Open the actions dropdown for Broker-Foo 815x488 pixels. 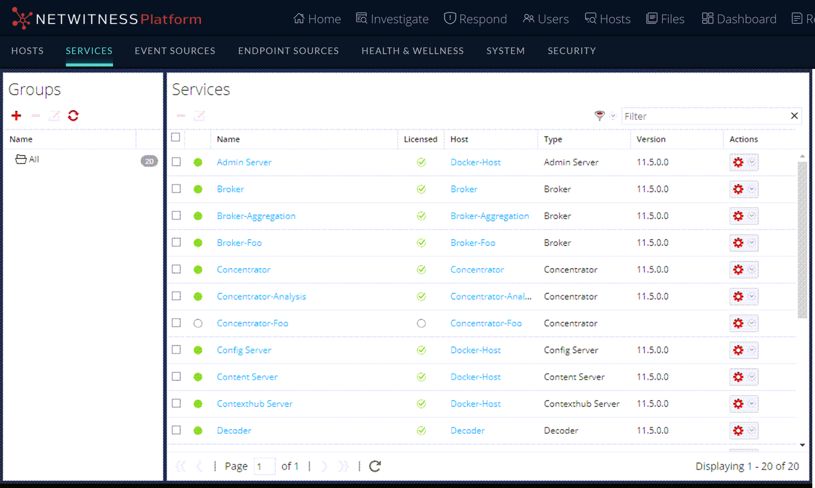point(752,243)
